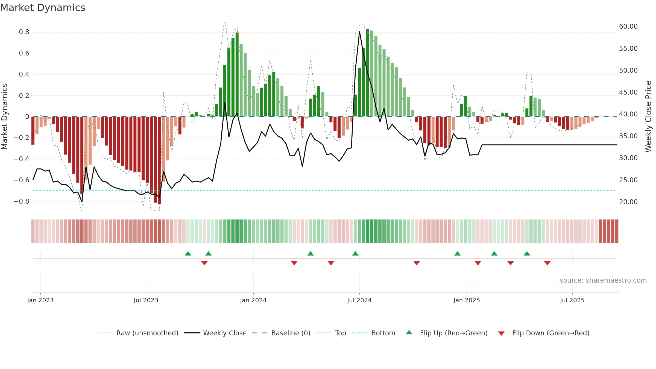Viewport: 656px width, 369px height.
Task: Click the earliest red Flip Down triangle marker
Action: [x=204, y=263]
